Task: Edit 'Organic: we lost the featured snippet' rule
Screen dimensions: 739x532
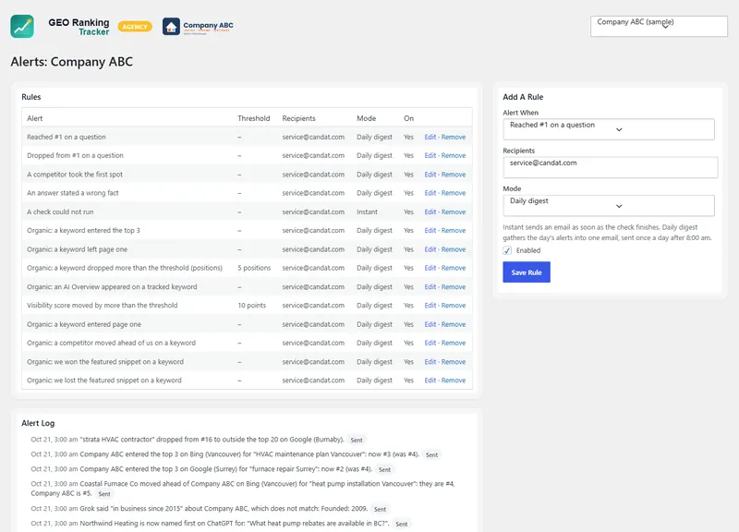Action: [430, 381]
